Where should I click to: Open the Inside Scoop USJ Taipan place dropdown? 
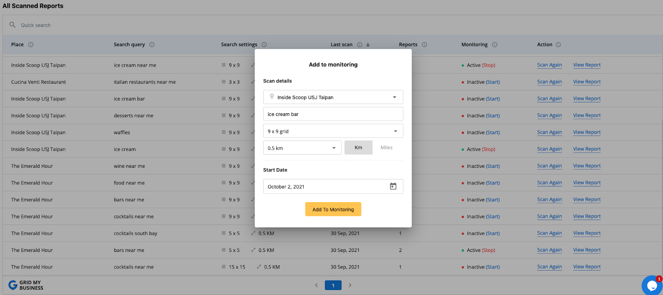(x=333, y=97)
